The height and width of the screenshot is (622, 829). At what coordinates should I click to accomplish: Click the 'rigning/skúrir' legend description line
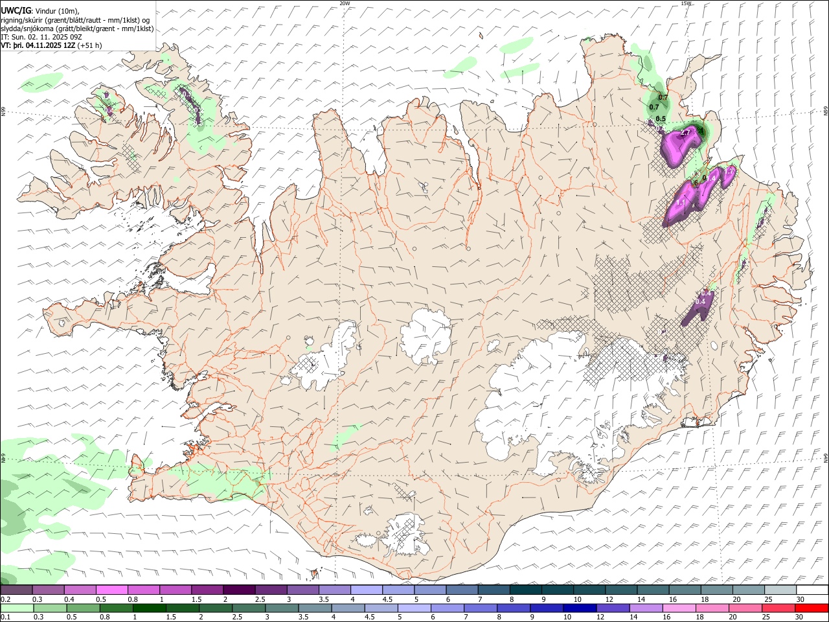tap(75, 19)
